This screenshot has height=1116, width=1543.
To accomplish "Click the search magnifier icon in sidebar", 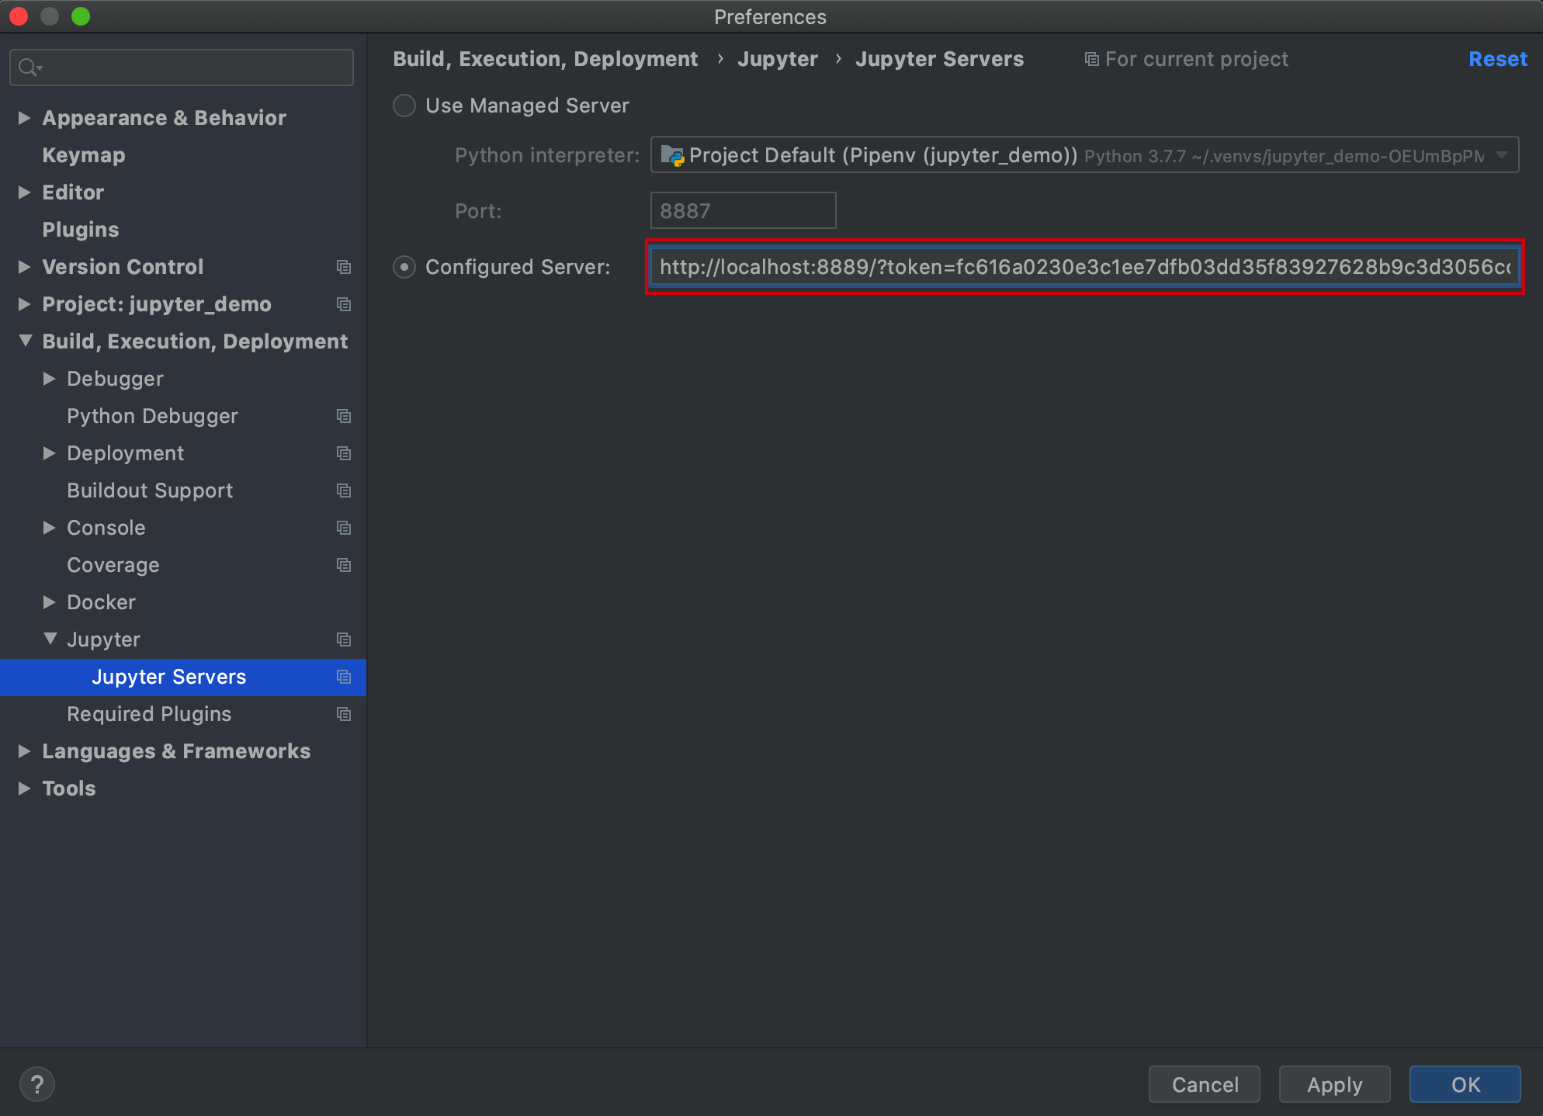I will 29,68.
